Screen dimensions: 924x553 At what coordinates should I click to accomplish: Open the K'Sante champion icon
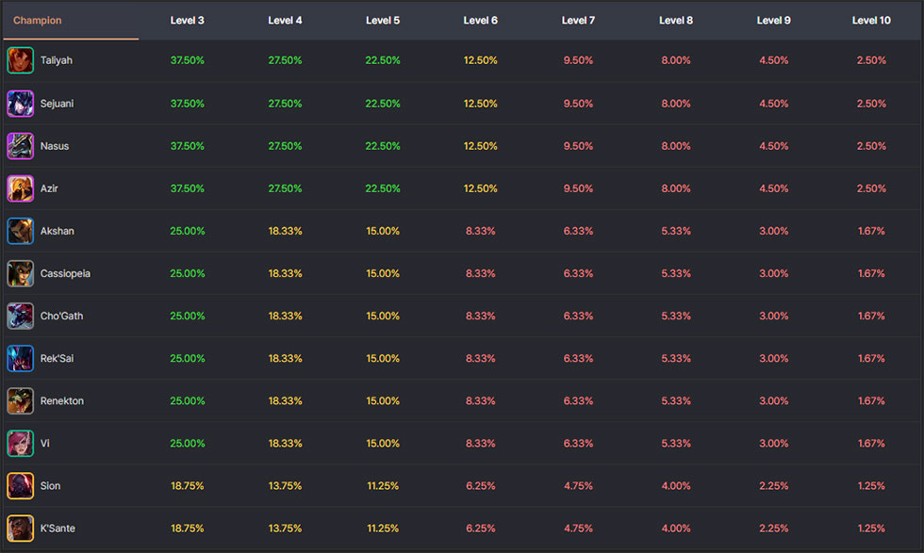pos(20,529)
